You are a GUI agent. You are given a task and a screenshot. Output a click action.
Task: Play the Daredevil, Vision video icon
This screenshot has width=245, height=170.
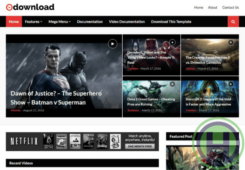click(172, 42)
